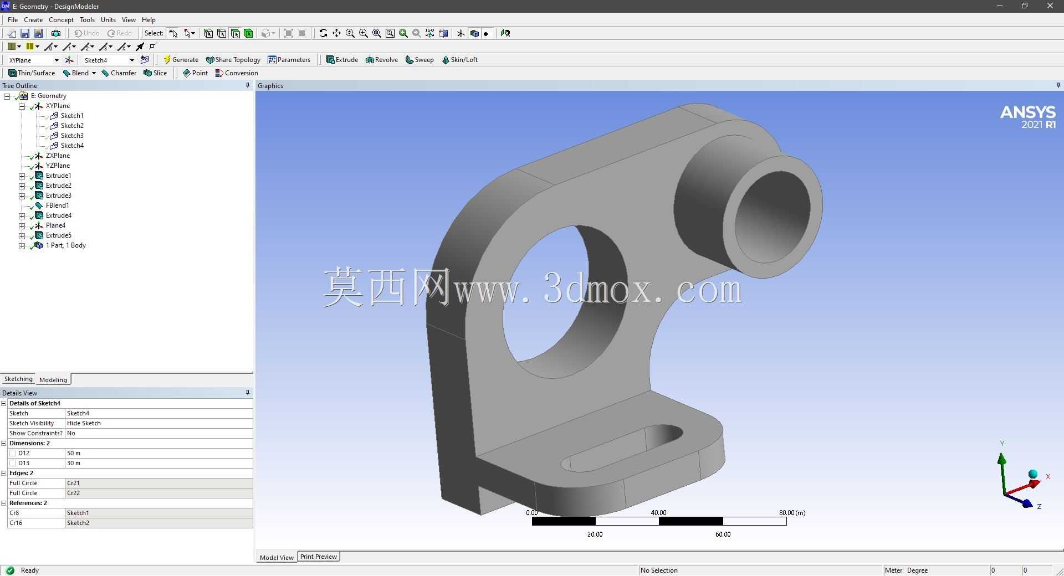Set the isometric (ISO) view
Screen dimensions: 1064x576
click(429, 33)
